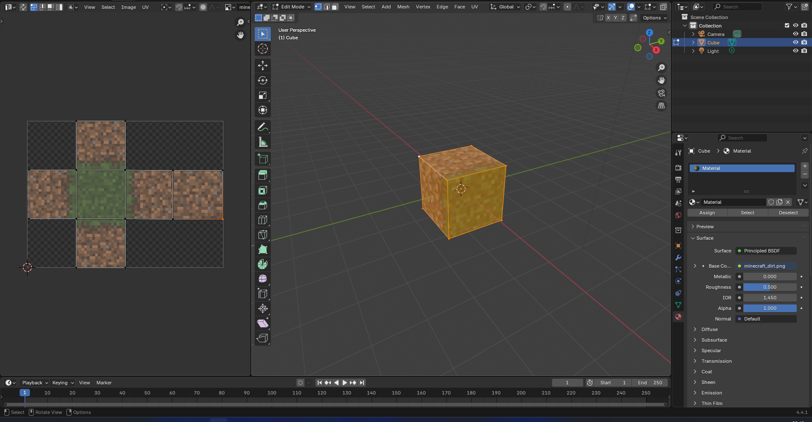The image size is (812, 422).
Task: Switch perspective/orthographic grid icon
Action: pyautogui.click(x=661, y=106)
